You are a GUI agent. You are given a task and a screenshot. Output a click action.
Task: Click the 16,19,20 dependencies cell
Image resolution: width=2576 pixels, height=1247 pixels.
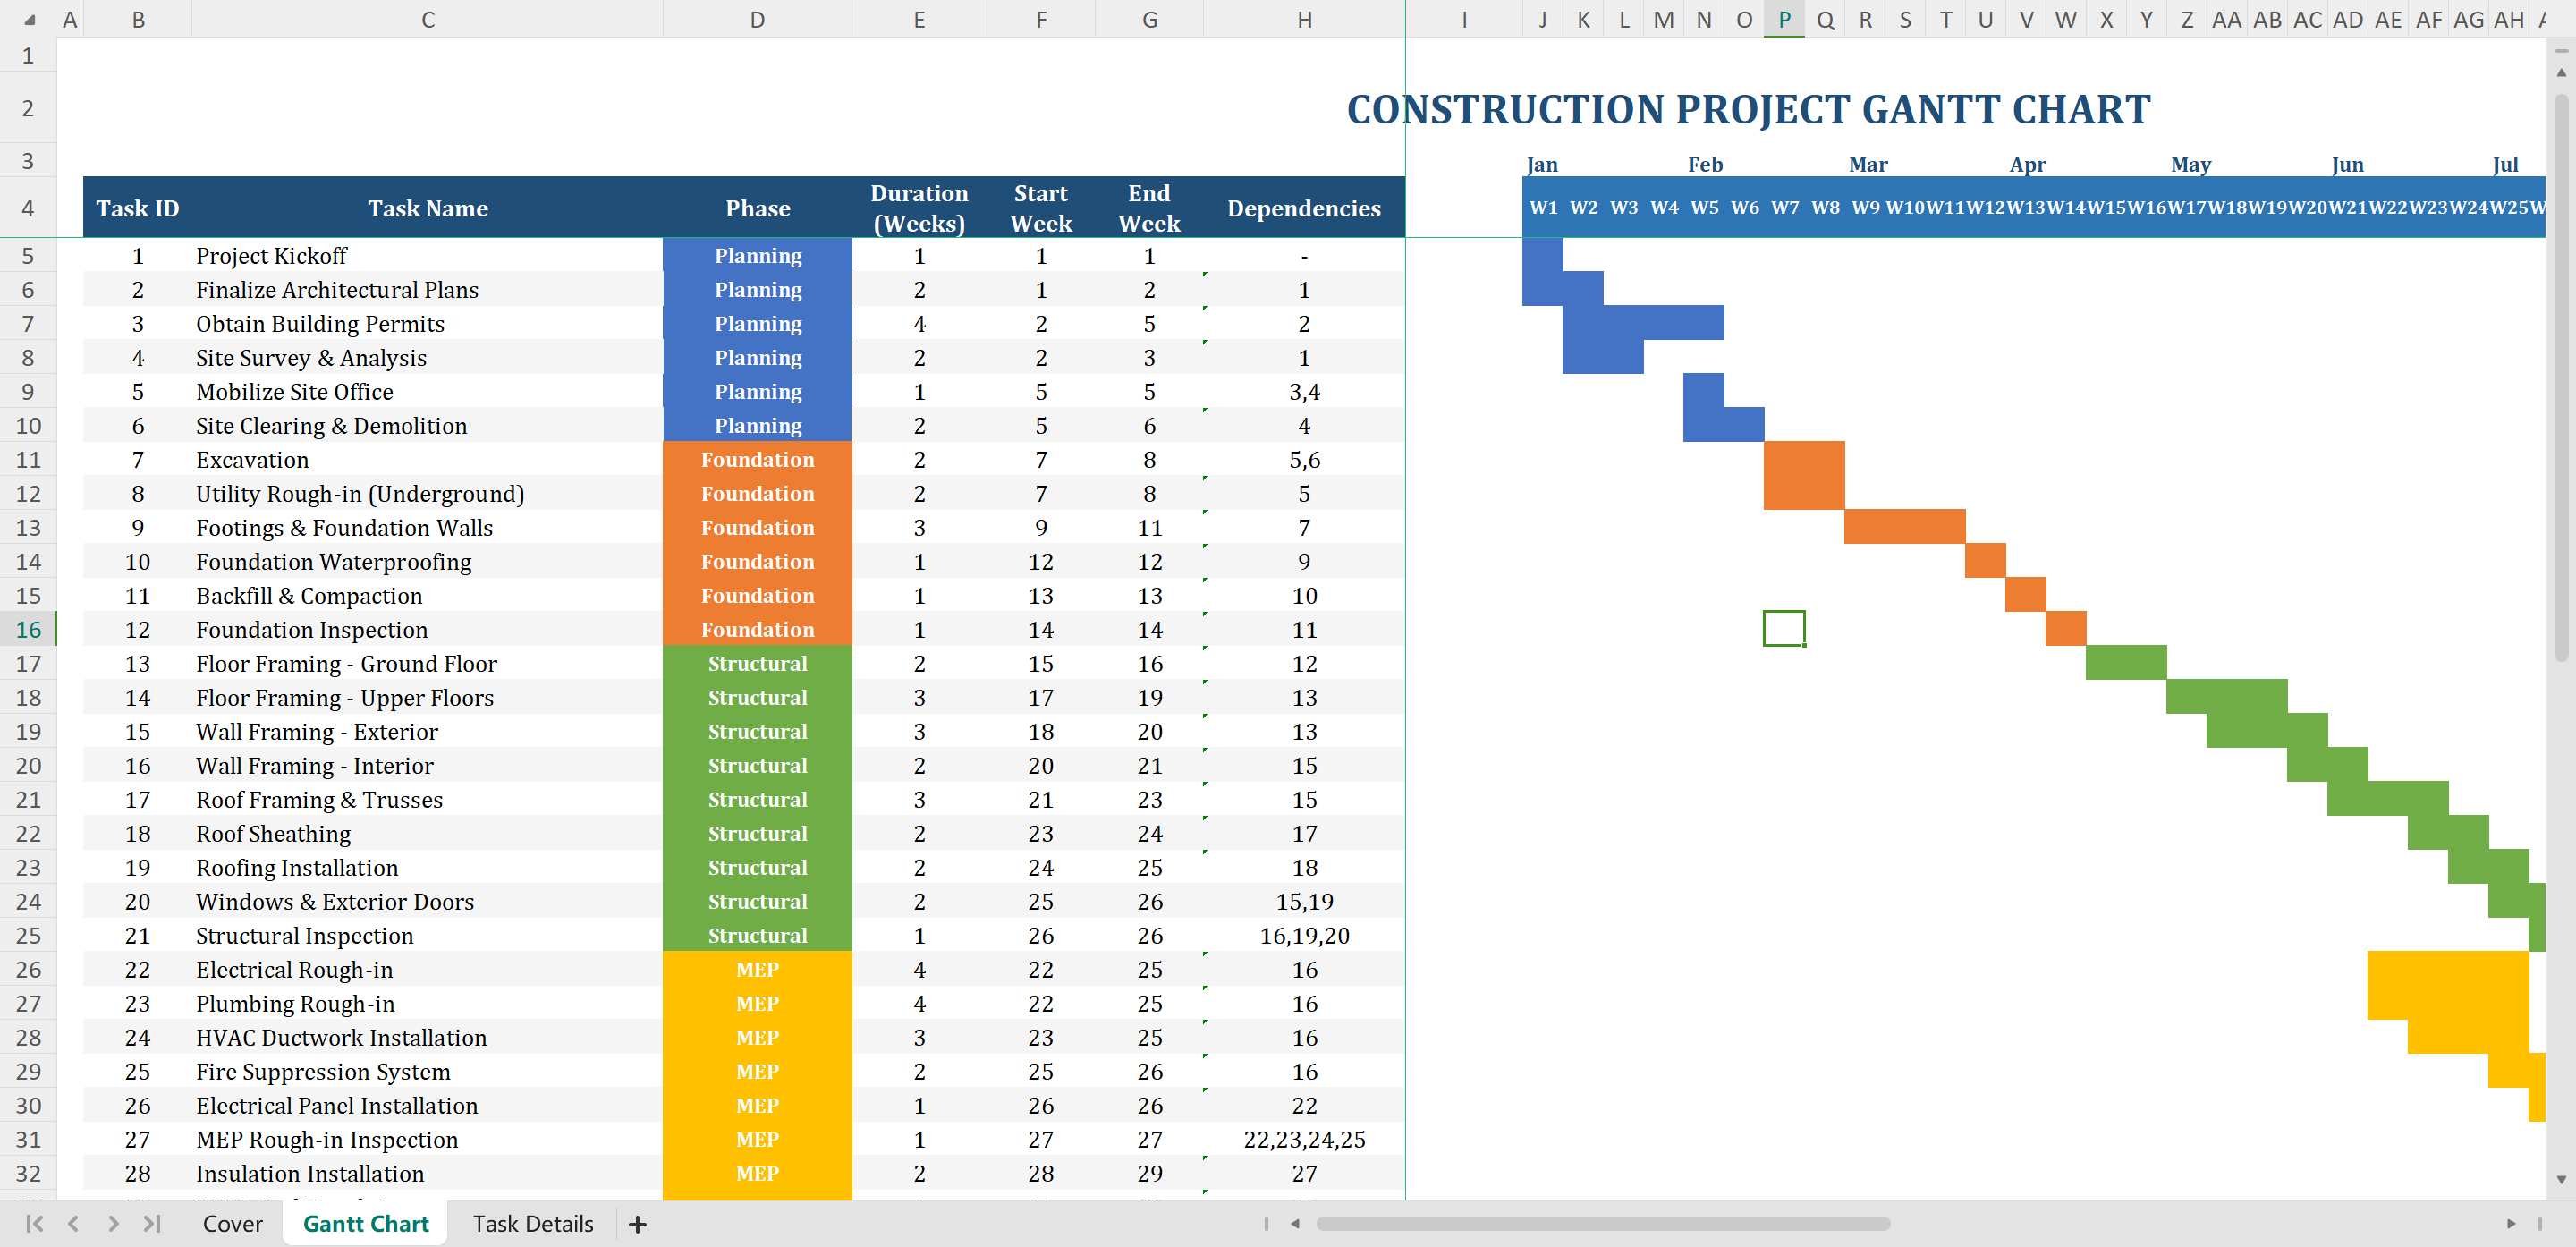[x=1304, y=935]
